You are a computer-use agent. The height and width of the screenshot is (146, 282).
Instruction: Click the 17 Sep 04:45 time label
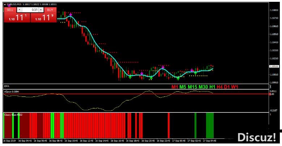pyautogui.click(x=210, y=141)
